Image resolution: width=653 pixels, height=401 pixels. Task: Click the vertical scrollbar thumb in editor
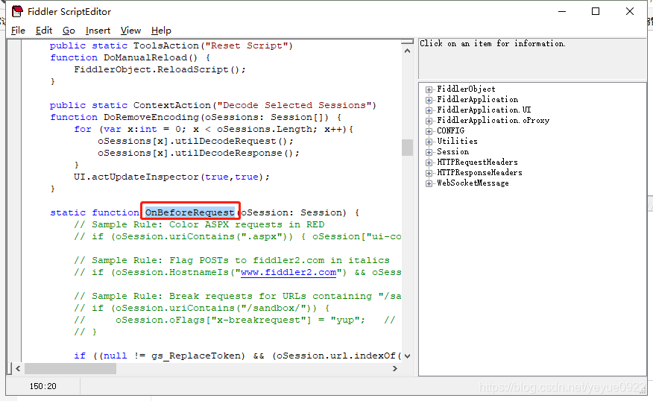click(x=407, y=148)
